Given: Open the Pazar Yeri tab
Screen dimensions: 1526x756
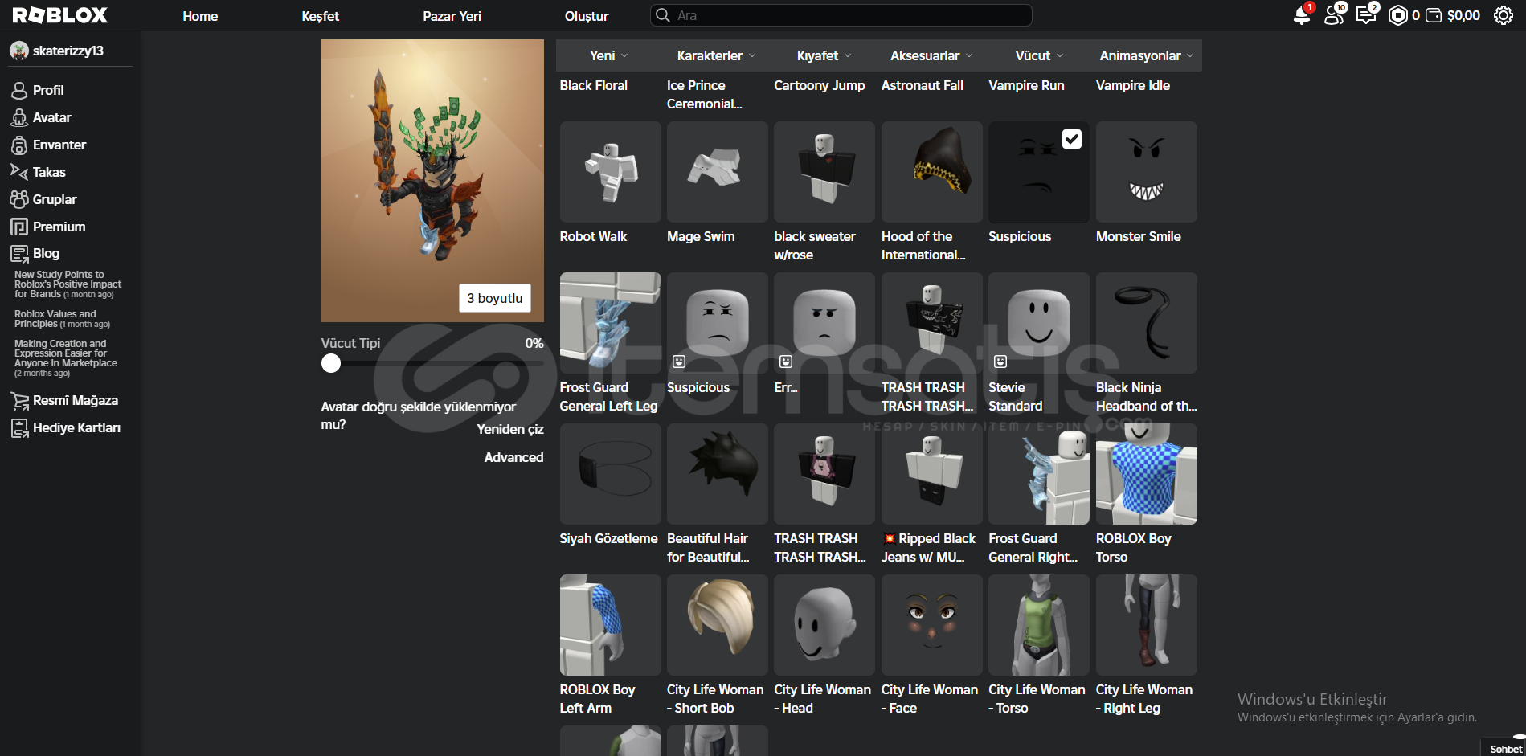Looking at the screenshot, I should pos(452,16).
